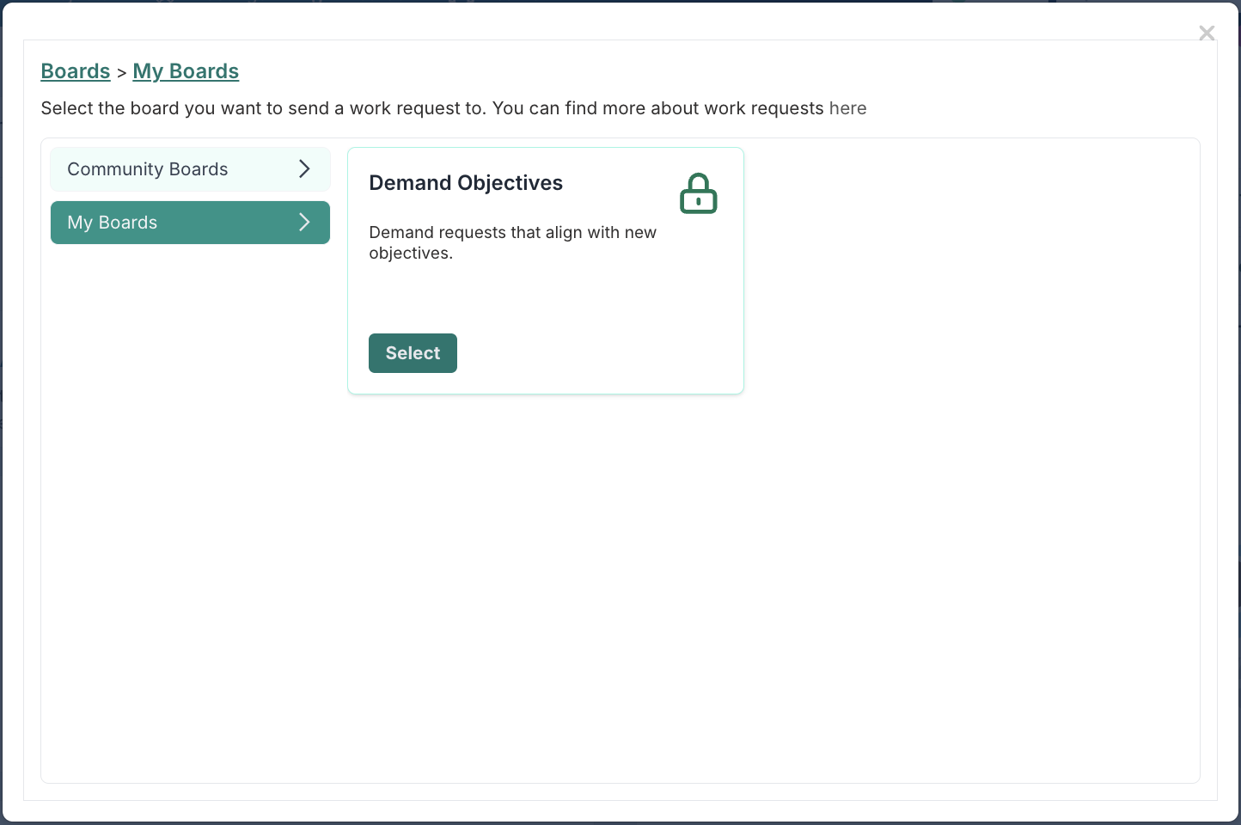
Task: Click the Demand Objectives description text
Action: pyautogui.click(x=512, y=242)
